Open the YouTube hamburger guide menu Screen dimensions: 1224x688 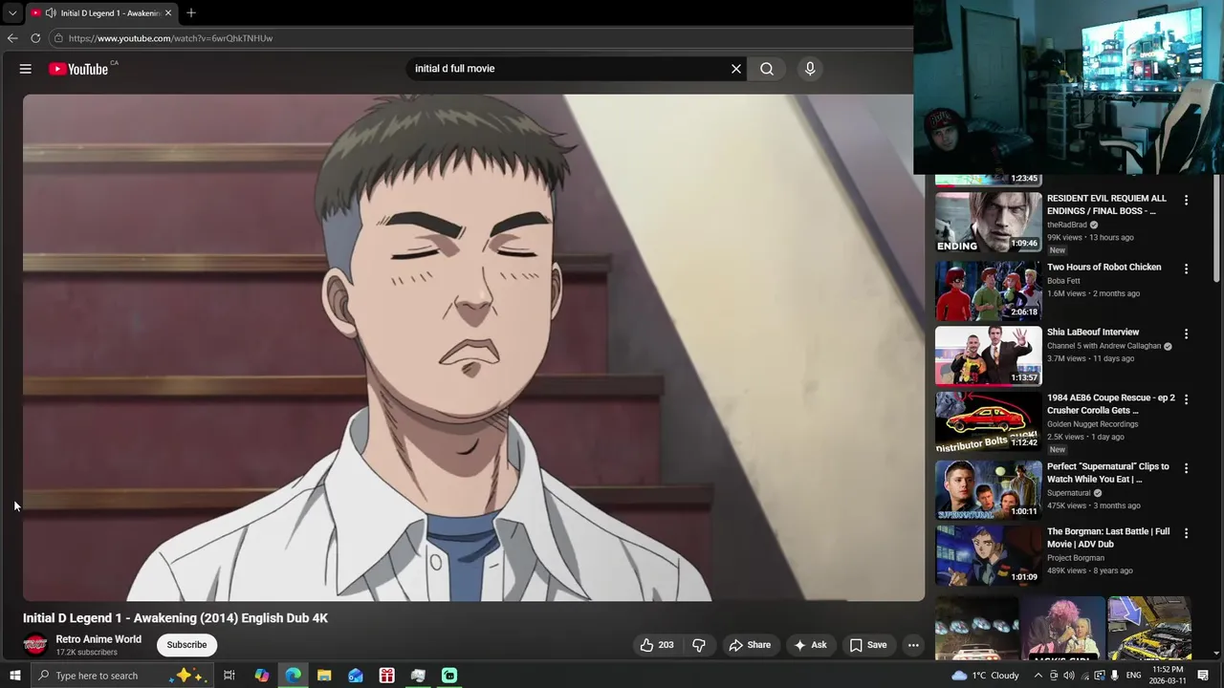(26, 69)
